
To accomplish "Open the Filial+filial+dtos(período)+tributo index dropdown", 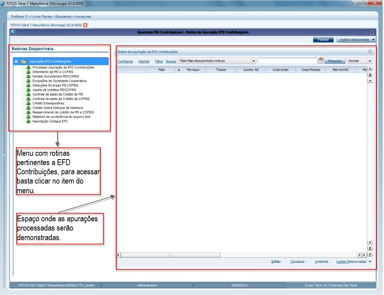I will point(253,61).
